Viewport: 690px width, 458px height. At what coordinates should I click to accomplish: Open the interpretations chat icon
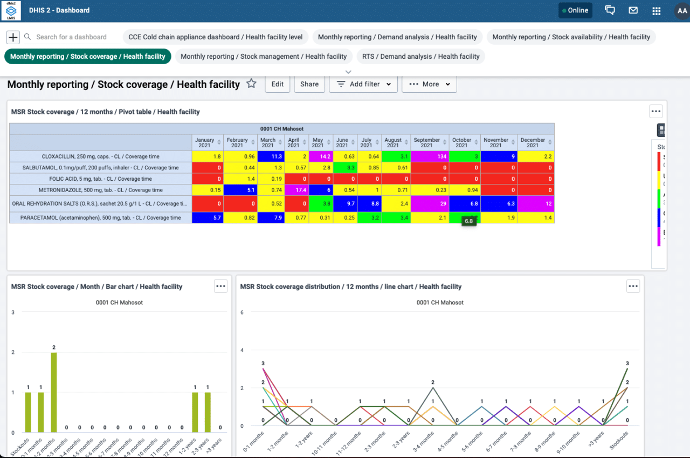click(x=610, y=10)
